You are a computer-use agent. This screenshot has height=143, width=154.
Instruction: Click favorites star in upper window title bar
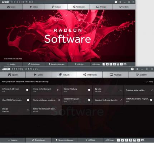point(120,2)
